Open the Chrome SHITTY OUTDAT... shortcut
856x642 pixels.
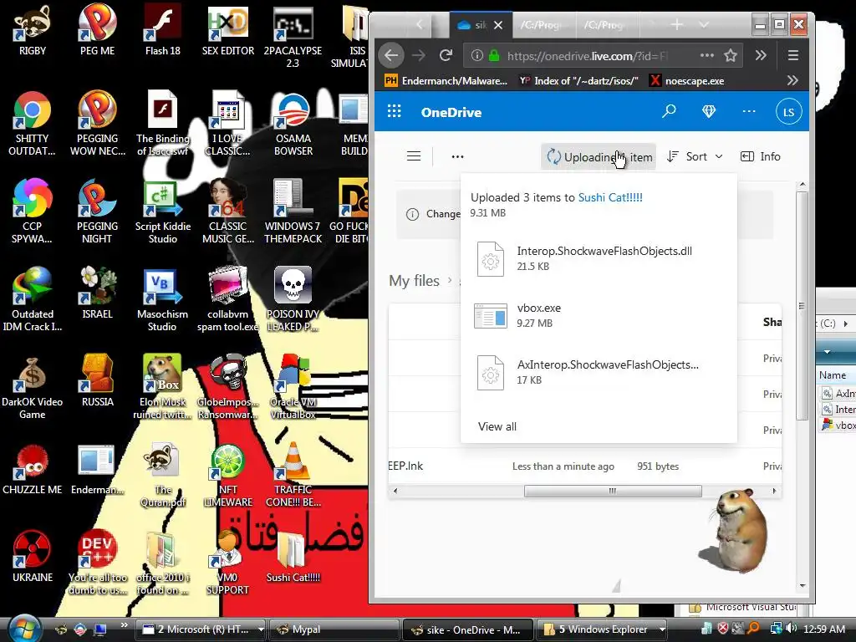click(33, 124)
